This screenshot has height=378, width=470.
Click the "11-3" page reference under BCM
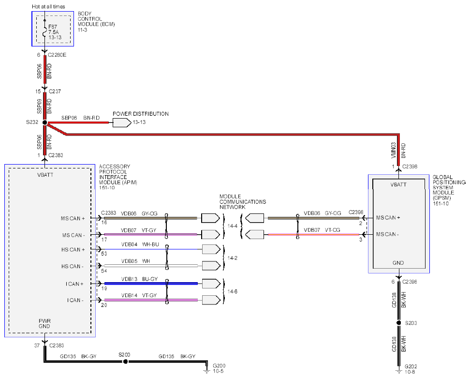click(x=82, y=30)
